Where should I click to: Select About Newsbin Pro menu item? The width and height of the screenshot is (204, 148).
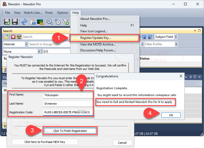pos(105,19)
